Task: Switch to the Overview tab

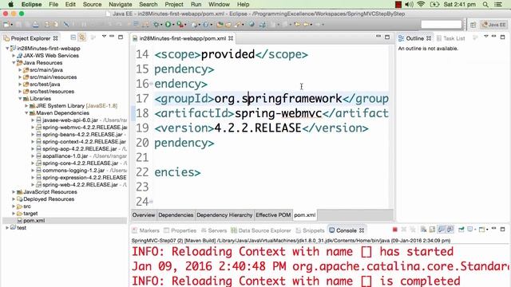Action: click(x=144, y=215)
